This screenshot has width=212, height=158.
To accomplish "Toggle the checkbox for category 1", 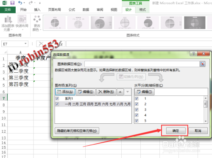I will 137,98.
